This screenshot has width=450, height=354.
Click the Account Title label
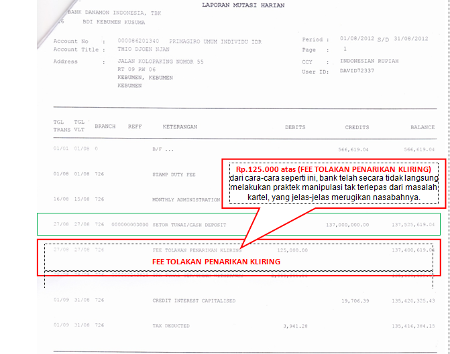coord(76,50)
